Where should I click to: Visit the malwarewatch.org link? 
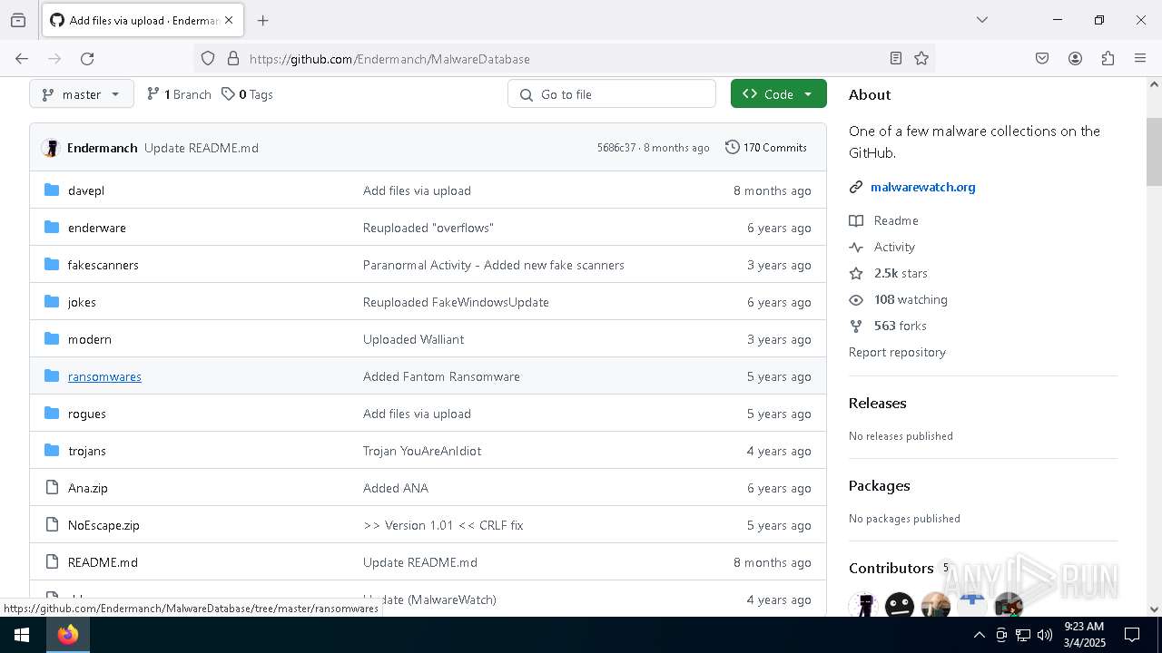pos(922,187)
